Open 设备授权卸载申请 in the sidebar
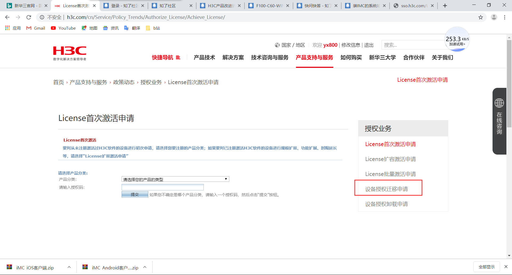Viewport: 512px width, 275px height. [386, 204]
